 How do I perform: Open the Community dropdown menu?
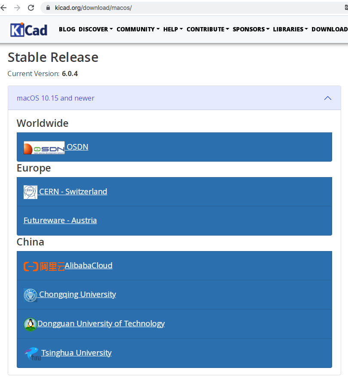pos(138,29)
